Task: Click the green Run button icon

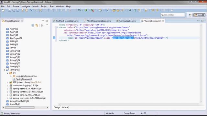Action: pyautogui.click(x=86, y=10)
